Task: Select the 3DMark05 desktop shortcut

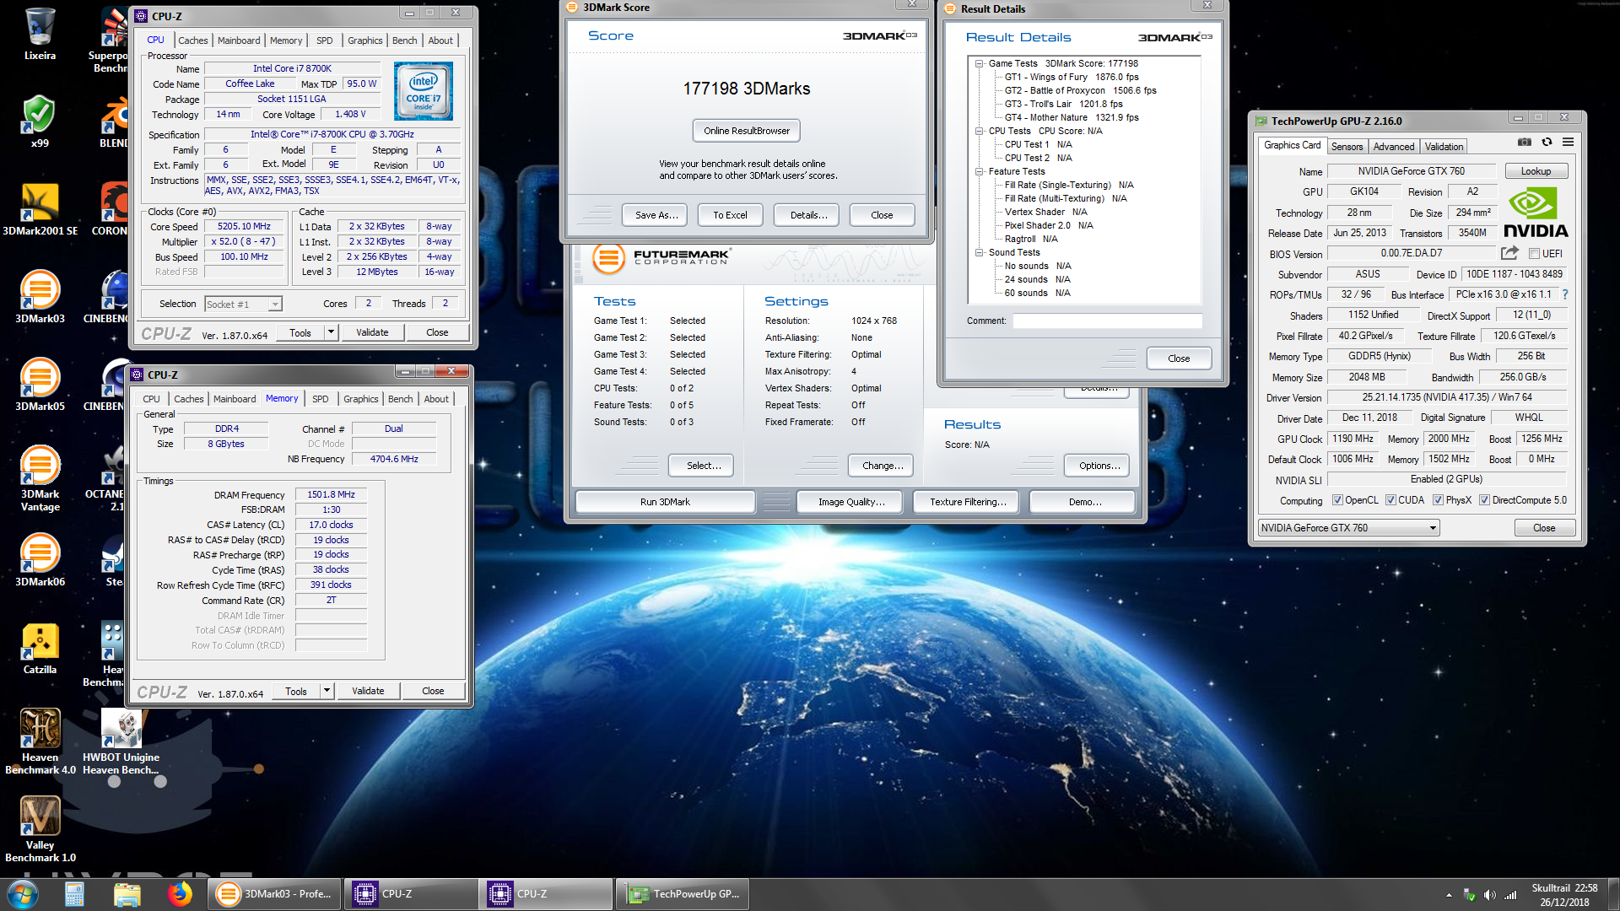Action: (x=40, y=385)
